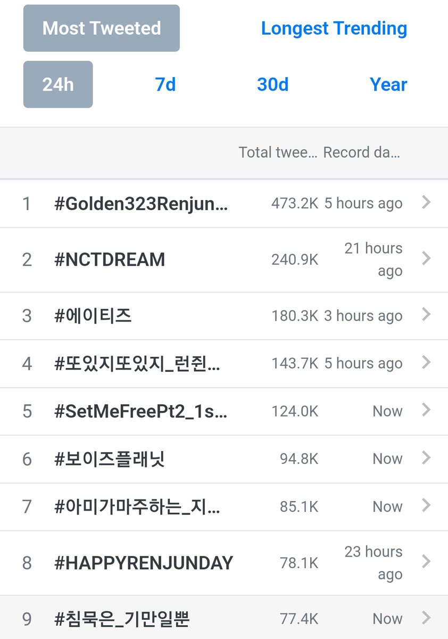The height and width of the screenshot is (639, 448).
Task: Open details for #Golden323Renjun trend
Action: [x=426, y=202]
